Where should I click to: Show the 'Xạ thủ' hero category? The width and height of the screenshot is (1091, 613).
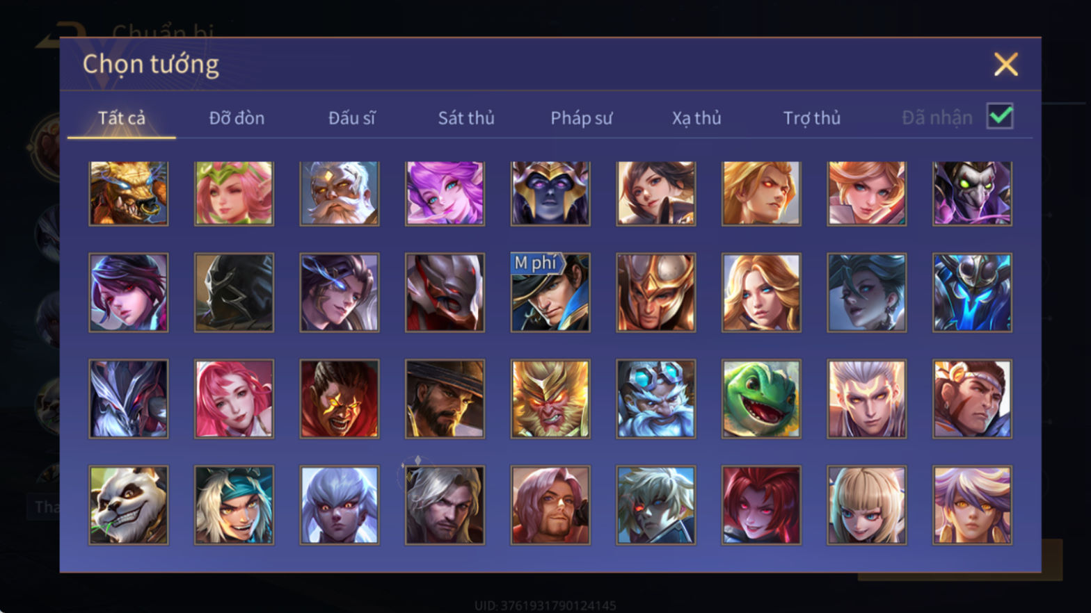tap(696, 118)
